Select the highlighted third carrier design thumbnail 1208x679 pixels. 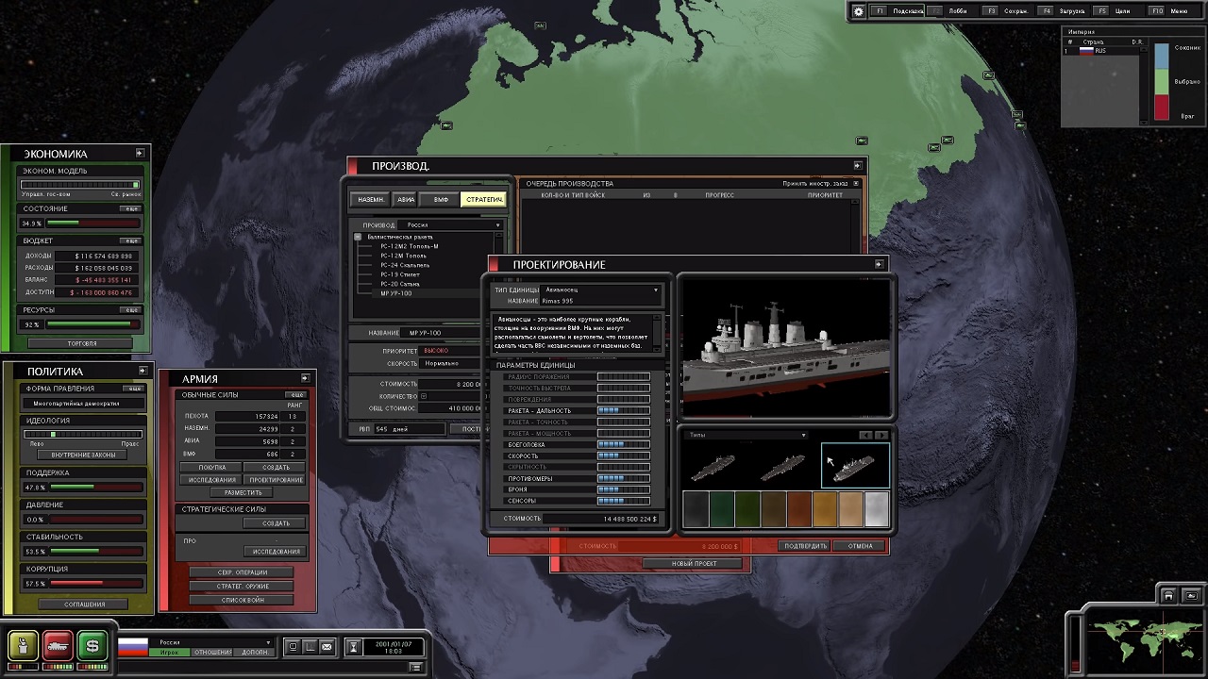click(x=855, y=466)
